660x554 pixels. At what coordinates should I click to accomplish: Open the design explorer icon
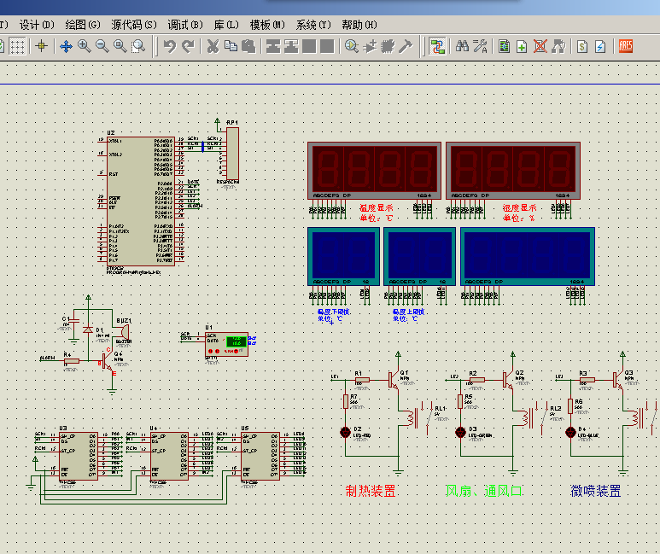click(504, 46)
